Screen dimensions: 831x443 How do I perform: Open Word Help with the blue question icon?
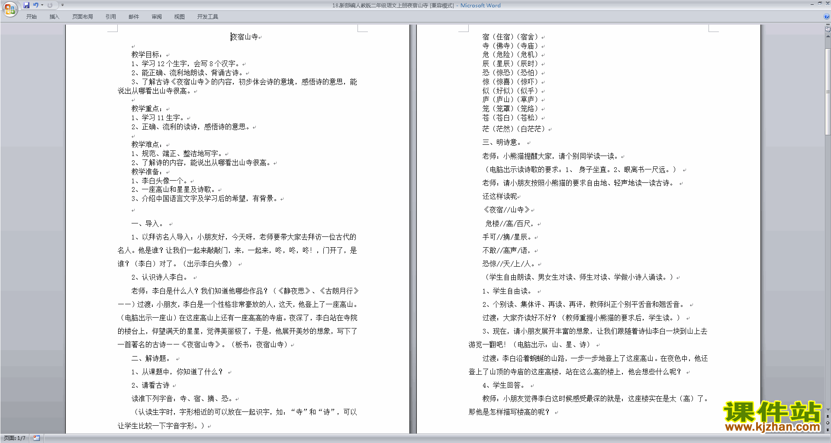click(827, 16)
